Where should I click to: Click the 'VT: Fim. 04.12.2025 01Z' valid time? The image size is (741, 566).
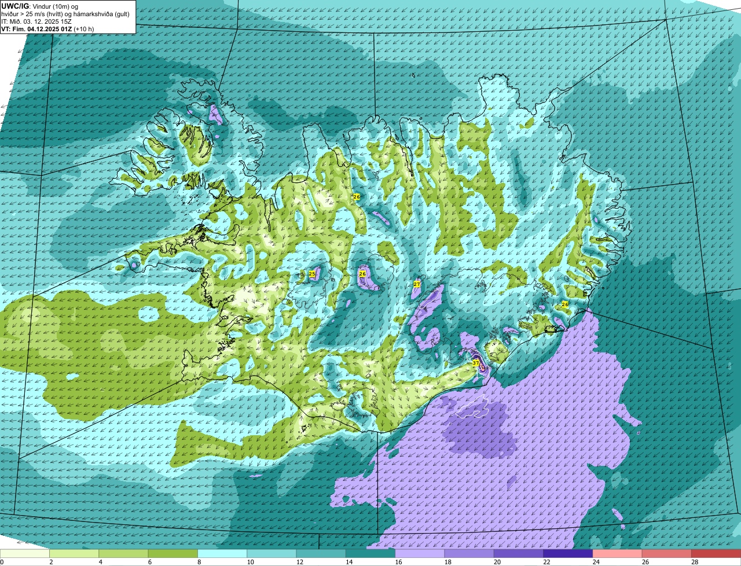[x=36, y=29]
